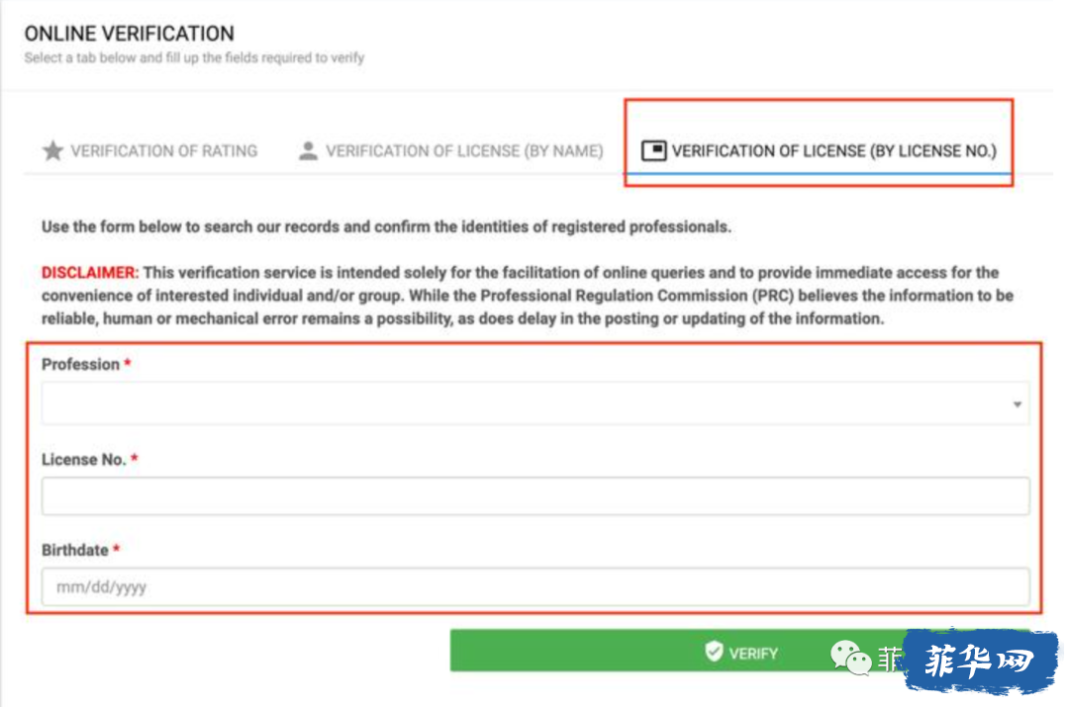This screenshot has width=1069, height=707.
Task: Click the green VERIFY button
Action: click(739, 652)
